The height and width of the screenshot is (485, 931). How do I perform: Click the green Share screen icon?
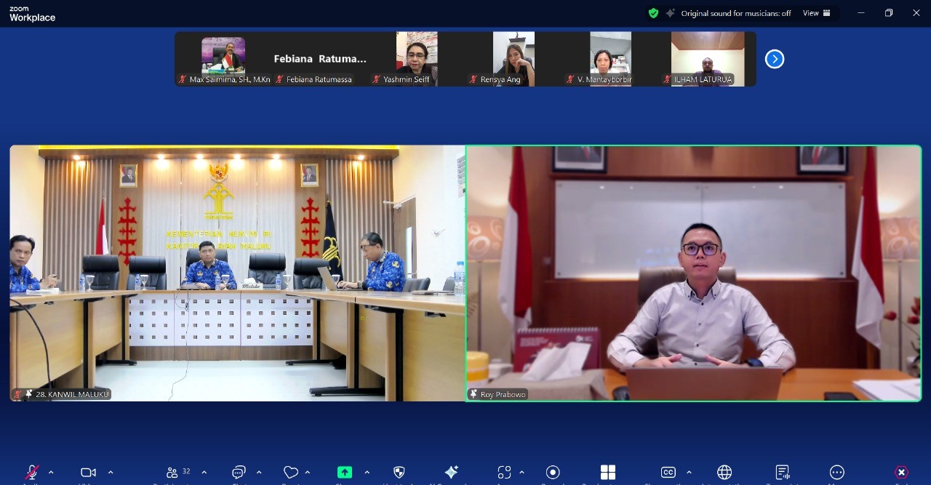(x=345, y=473)
